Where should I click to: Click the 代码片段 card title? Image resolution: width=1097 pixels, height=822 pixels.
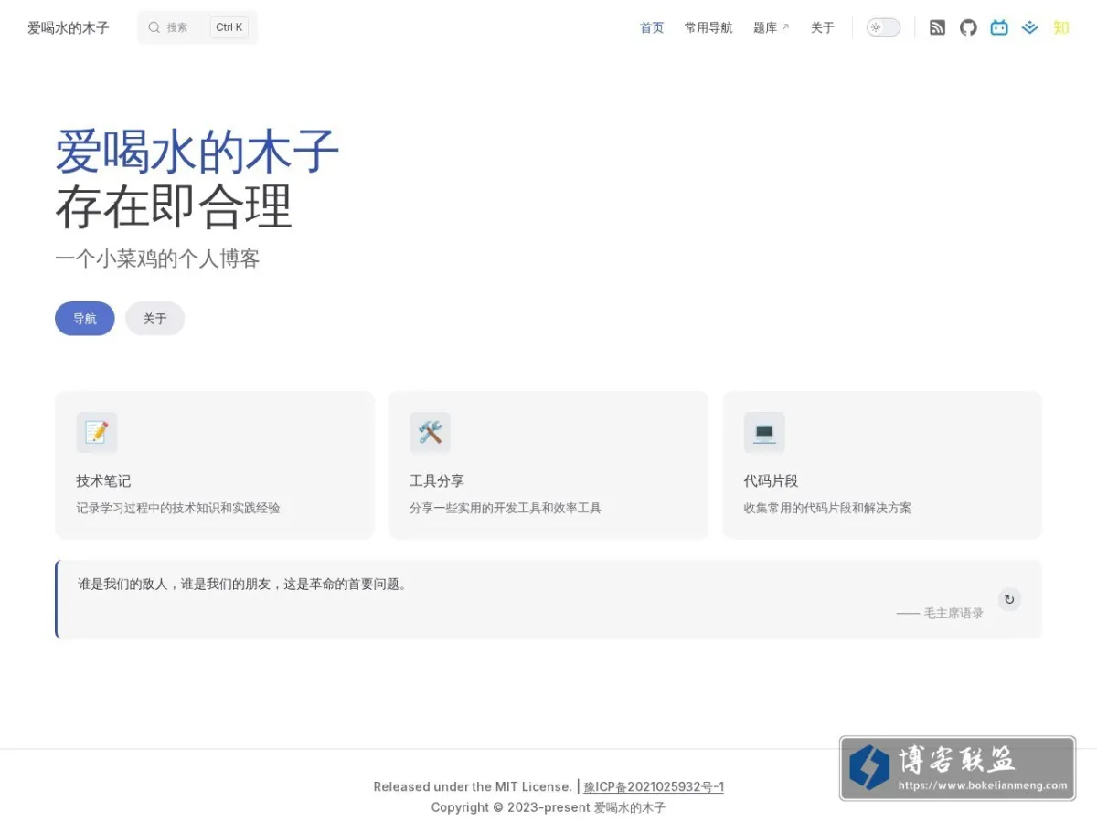click(x=772, y=480)
